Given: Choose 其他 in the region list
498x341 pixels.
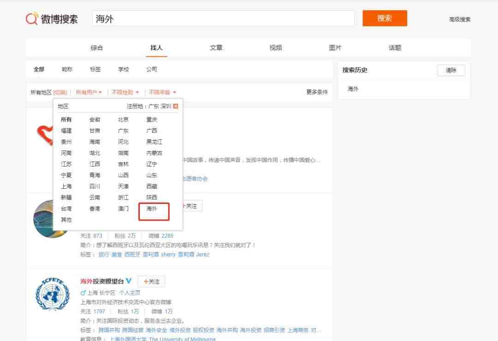Looking at the screenshot, I should tap(66, 220).
